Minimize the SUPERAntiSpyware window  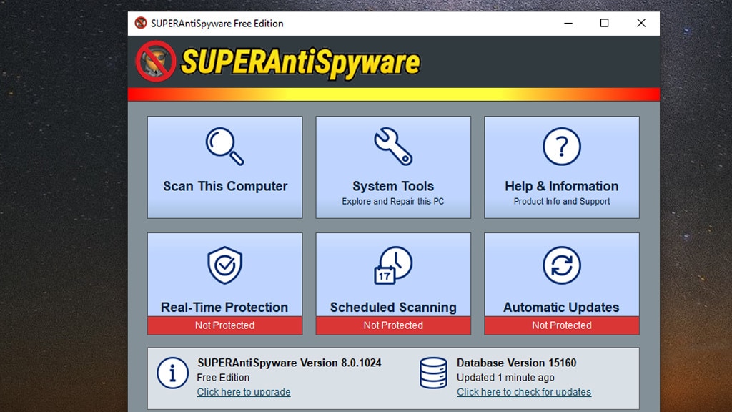[x=568, y=23]
